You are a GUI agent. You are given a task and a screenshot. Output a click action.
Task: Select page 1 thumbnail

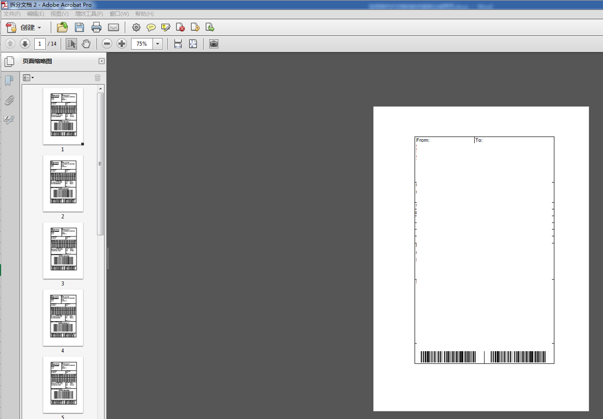click(63, 116)
